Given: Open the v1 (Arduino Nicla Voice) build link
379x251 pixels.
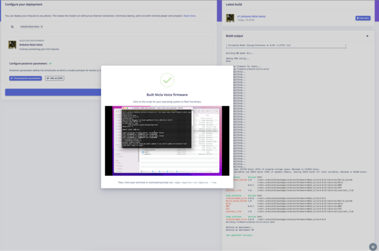Looking at the screenshot, I should click(251, 15).
